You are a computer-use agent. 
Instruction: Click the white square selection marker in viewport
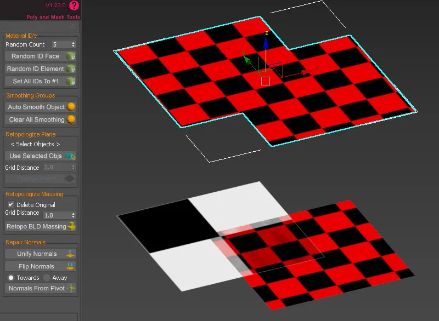click(x=266, y=81)
